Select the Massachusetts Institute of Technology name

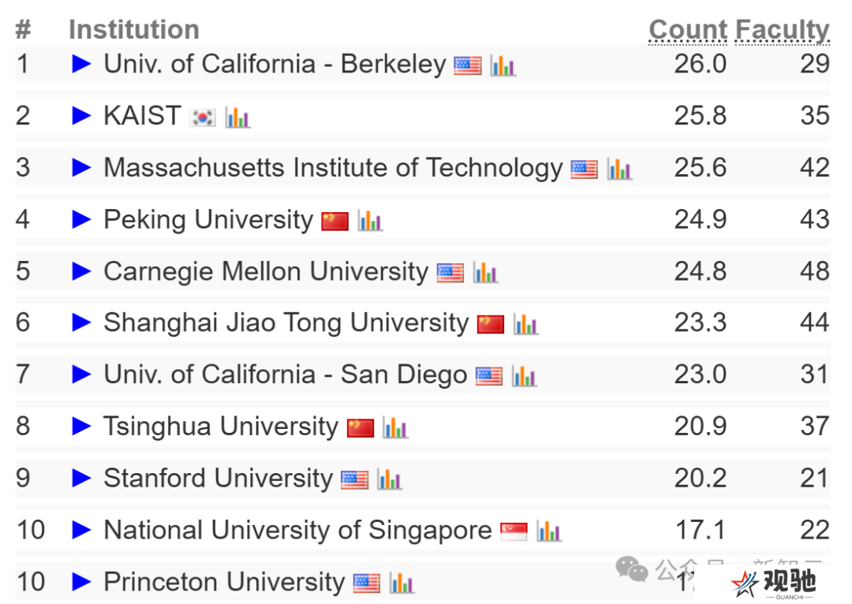(333, 167)
